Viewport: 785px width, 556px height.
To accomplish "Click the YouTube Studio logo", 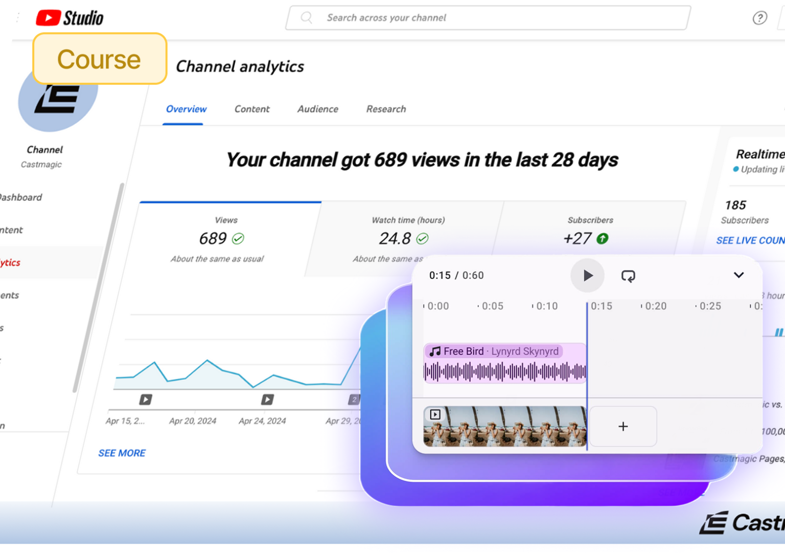I will click(x=70, y=18).
